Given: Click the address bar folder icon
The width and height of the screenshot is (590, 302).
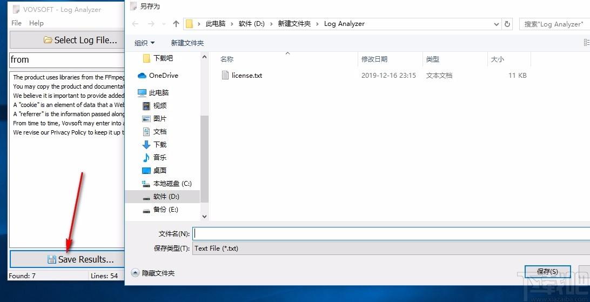Looking at the screenshot, I should click(x=189, y=24).
